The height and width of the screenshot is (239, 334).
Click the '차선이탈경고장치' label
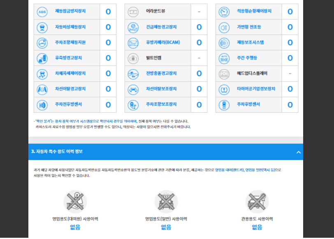coord(70,89)
